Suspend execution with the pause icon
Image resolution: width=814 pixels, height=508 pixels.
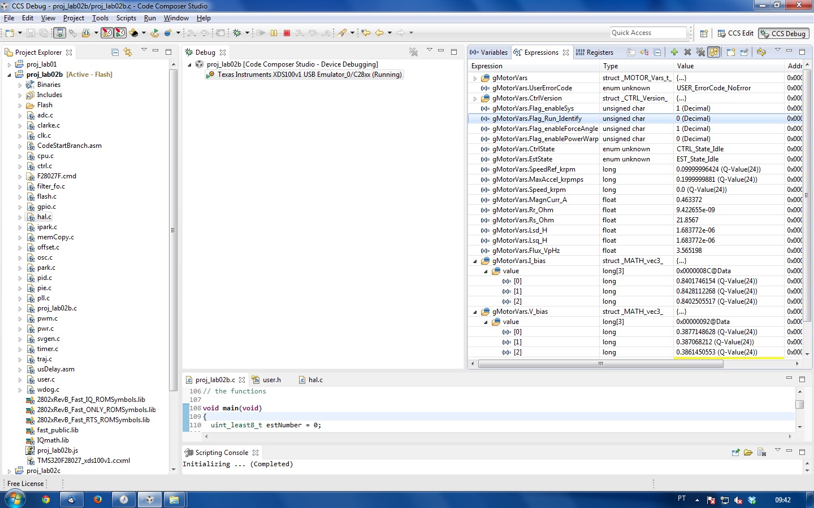coord(274,33)
